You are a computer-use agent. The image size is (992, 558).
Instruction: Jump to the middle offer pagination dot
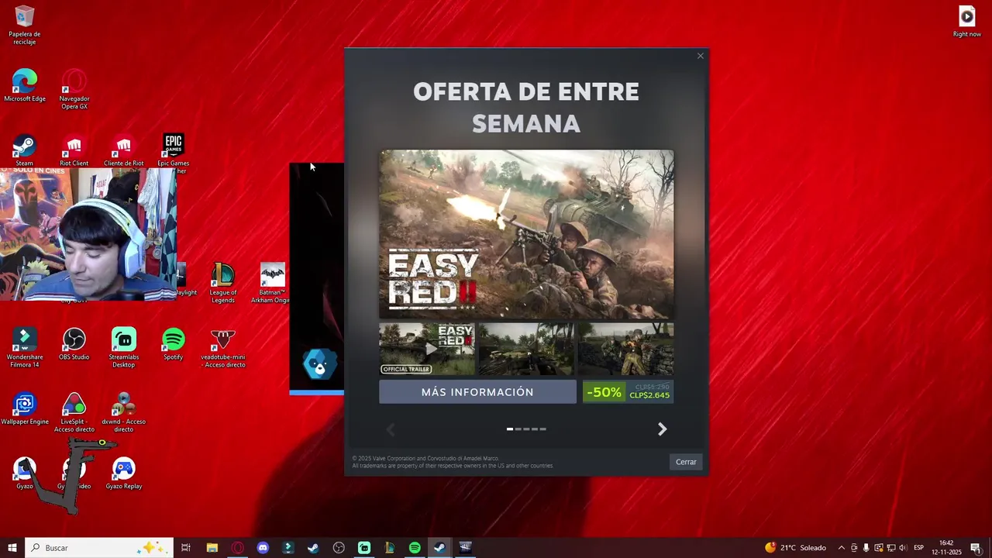[x=526, y=429]
